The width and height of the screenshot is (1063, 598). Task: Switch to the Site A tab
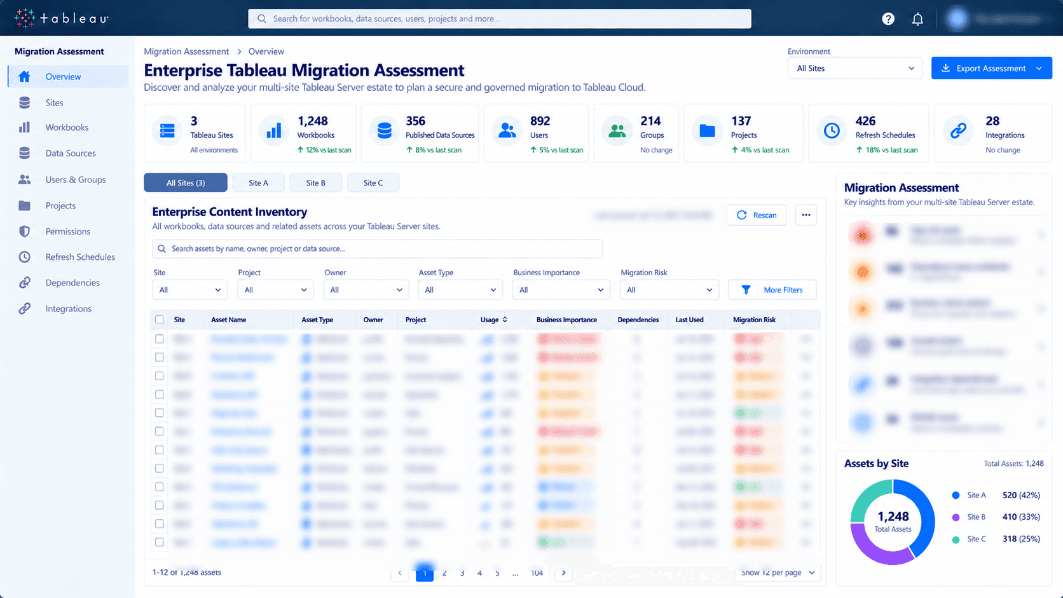[x=258, y=182]
